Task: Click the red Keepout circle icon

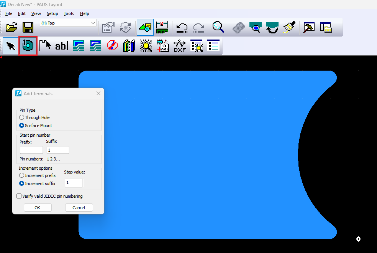Action: 112,46
